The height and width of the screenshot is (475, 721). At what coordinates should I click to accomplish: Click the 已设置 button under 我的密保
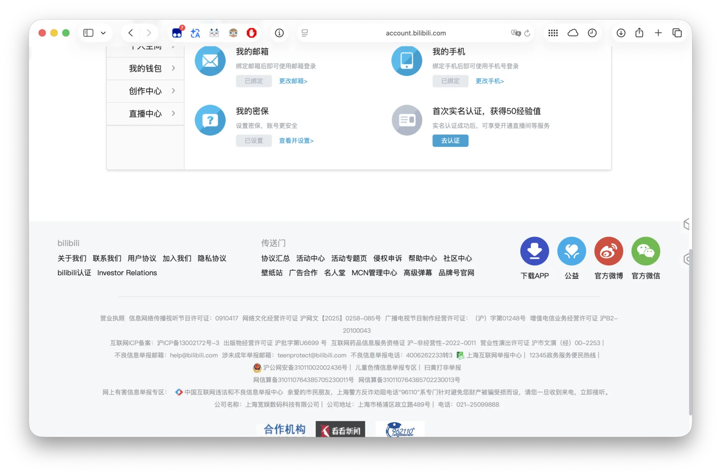[x=254, y=141]
